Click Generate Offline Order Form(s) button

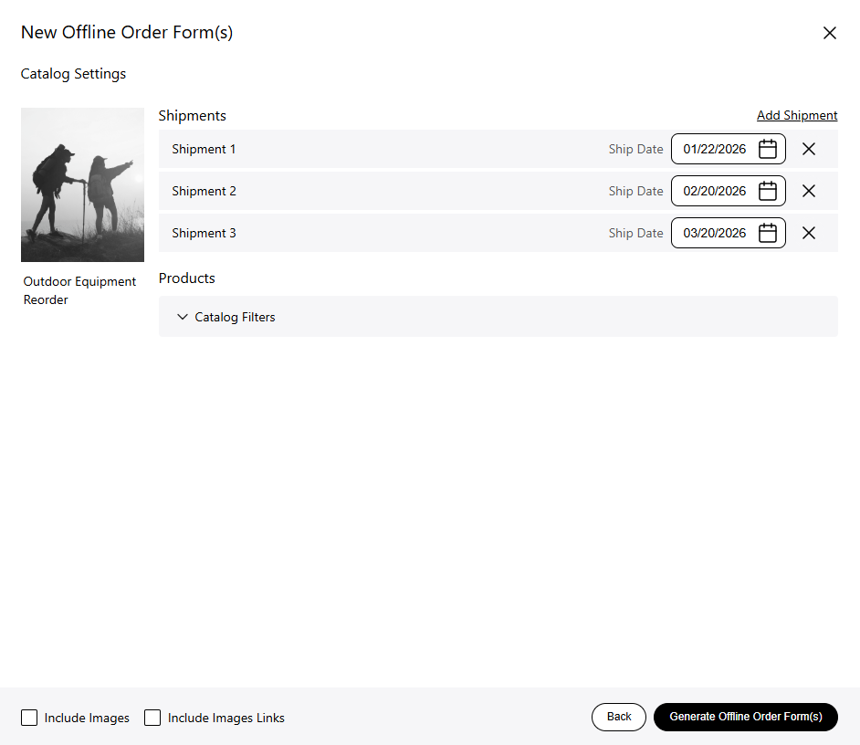745,717
